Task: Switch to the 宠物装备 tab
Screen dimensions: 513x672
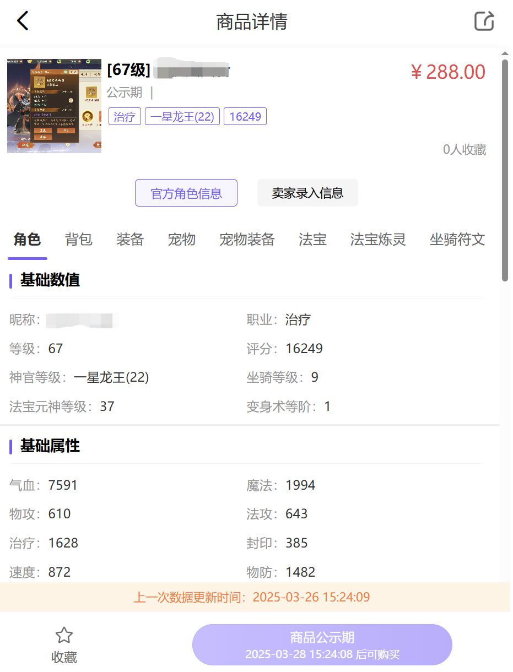Action: click(247, 239)
